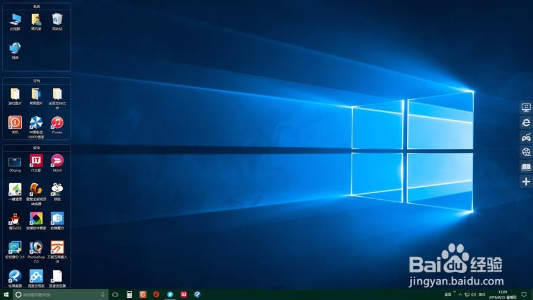The width and height of the screenshot is (533, 300).
Task: Open the folder labeled with 99文件
Action: pyautogui.click(x=57, y=98)
